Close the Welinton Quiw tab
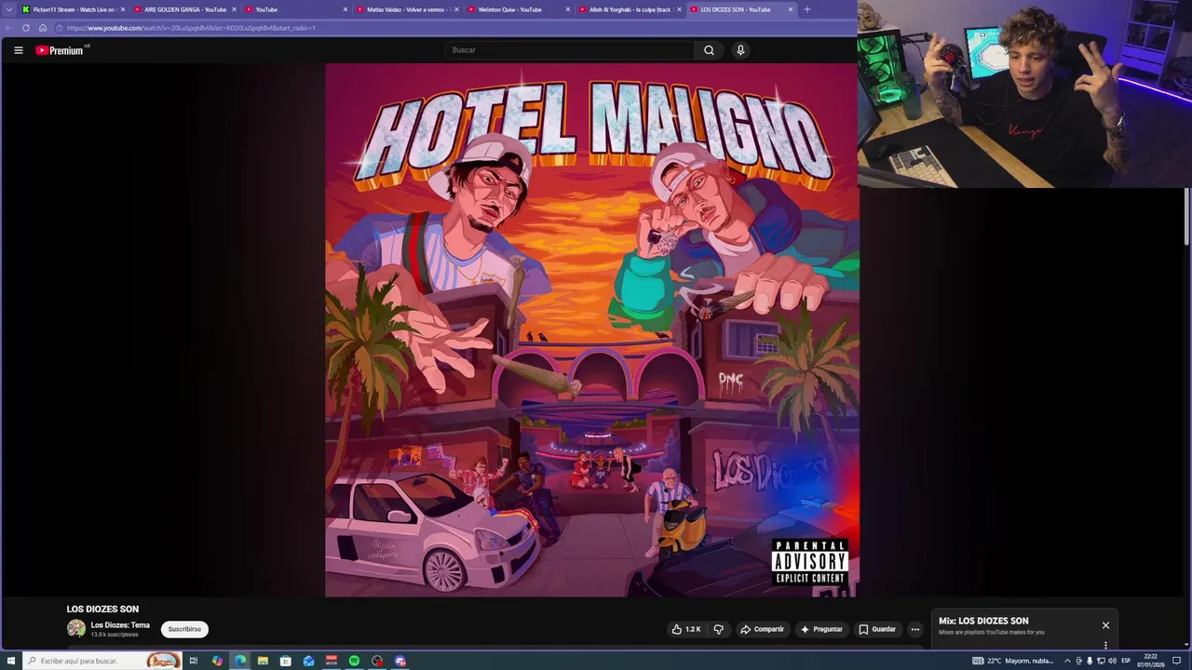1192x670 pixels. point(568,9)
